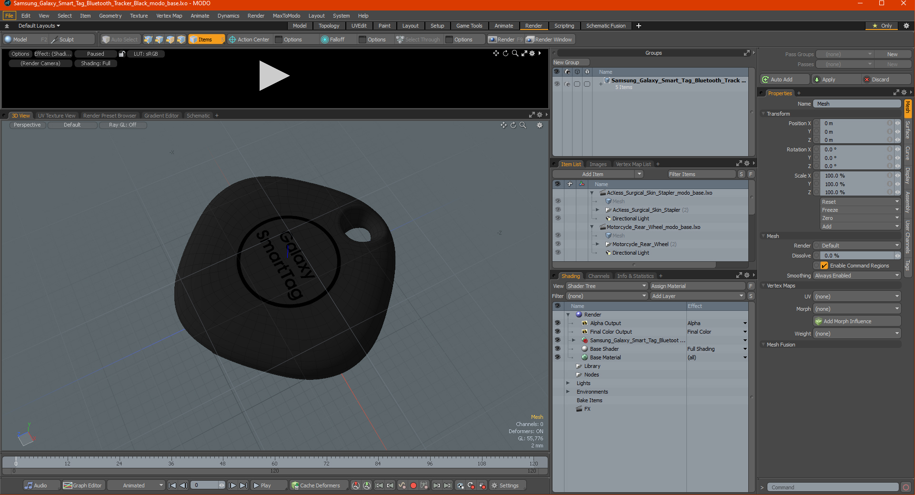Image resolution: width=915 pixels, height=495 pixels.
Task: Open Render Default dropdown in Mesh properties
Action: (x=857, y=246)
